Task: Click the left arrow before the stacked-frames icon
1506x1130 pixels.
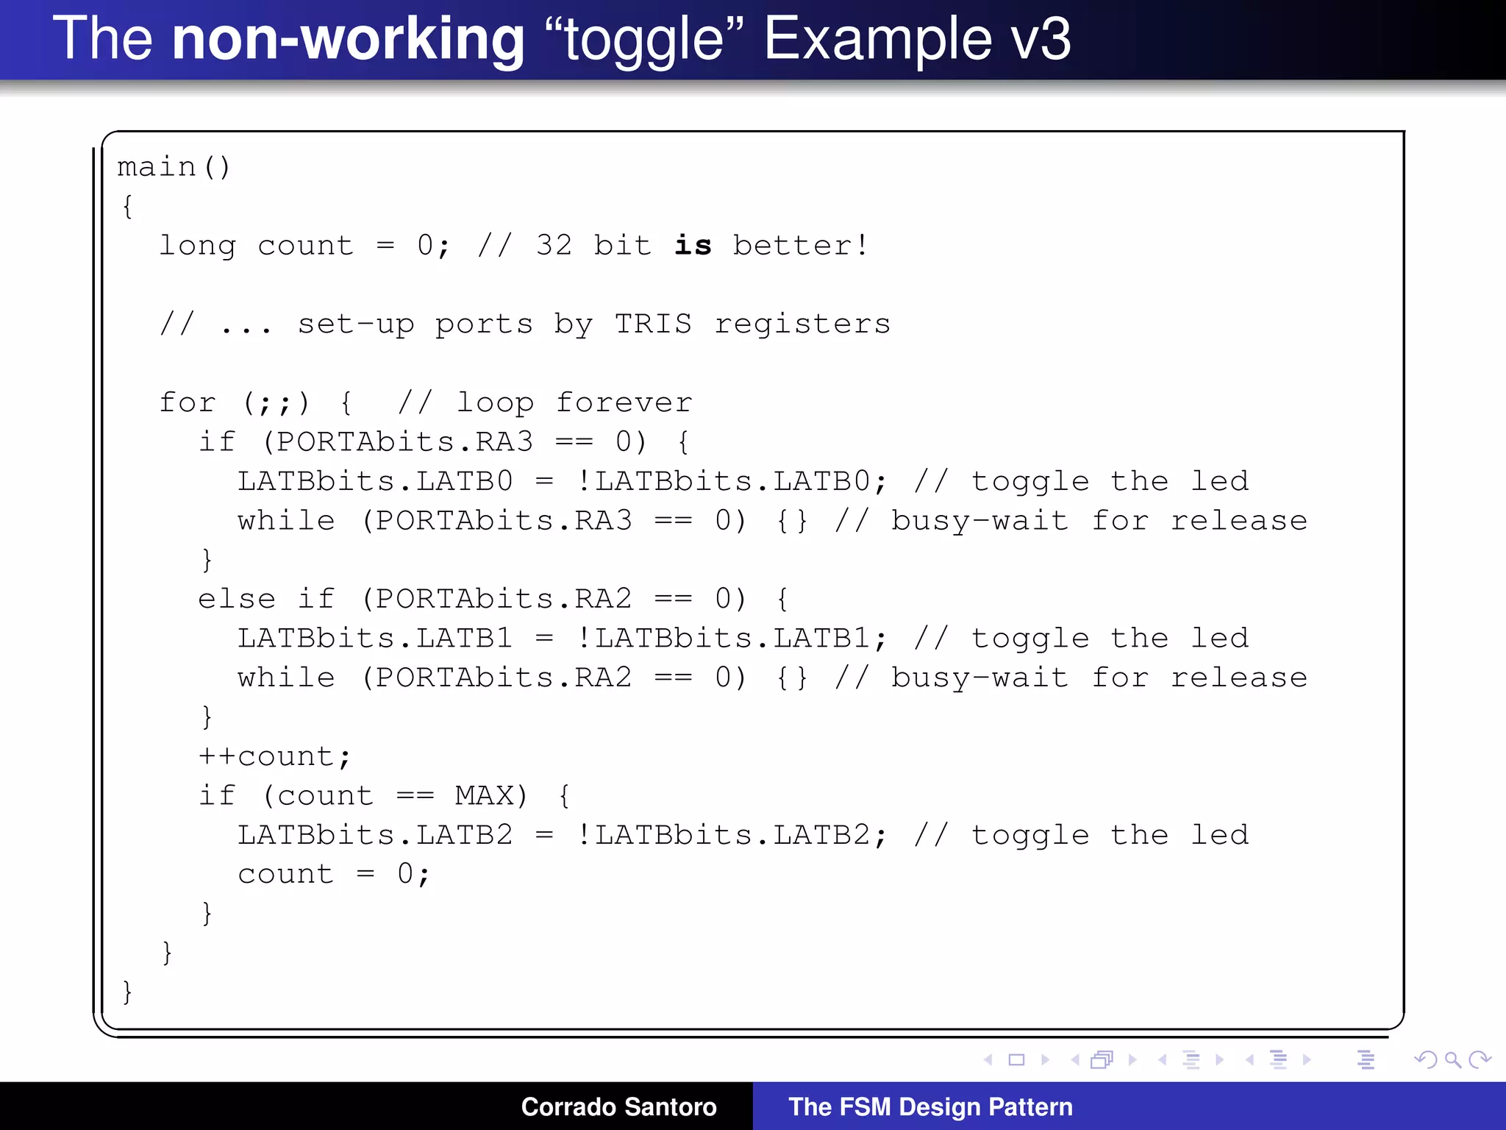Action: click(x=1075, y=1059)
